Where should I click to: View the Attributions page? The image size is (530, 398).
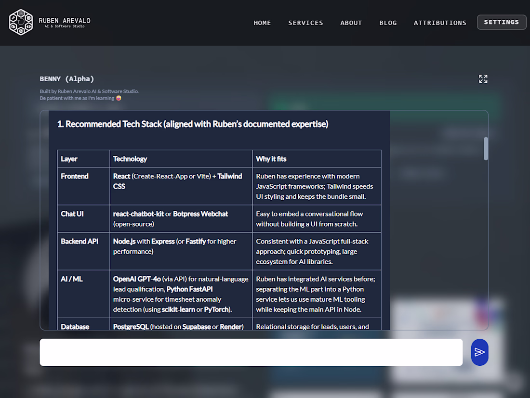tap(440, 23)
